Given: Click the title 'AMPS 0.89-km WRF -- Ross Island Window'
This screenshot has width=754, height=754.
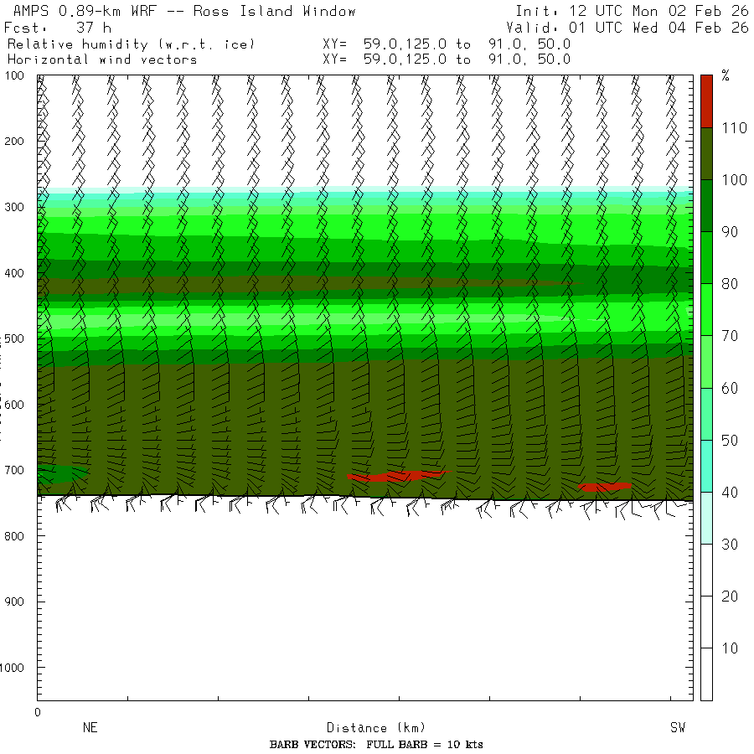Looking at the screenshot, I should coord(184,11).
